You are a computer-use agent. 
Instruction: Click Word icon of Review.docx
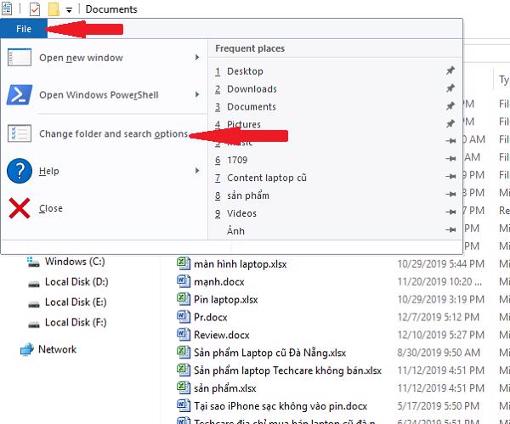(184, 334)
